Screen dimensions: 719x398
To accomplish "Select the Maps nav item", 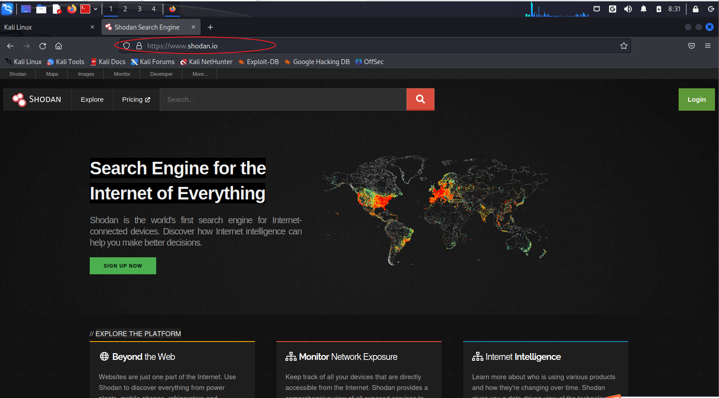I will pyautogui.click(x=52, y=74).
